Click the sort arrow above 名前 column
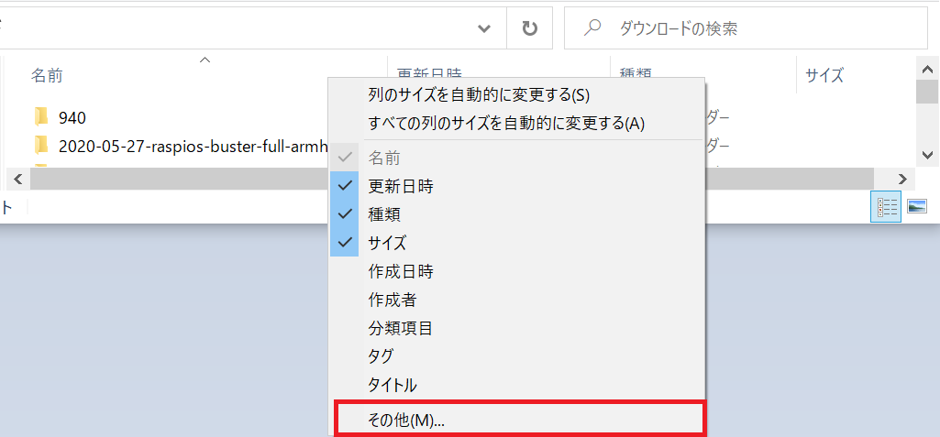940x437 pixels. [205, 60]
